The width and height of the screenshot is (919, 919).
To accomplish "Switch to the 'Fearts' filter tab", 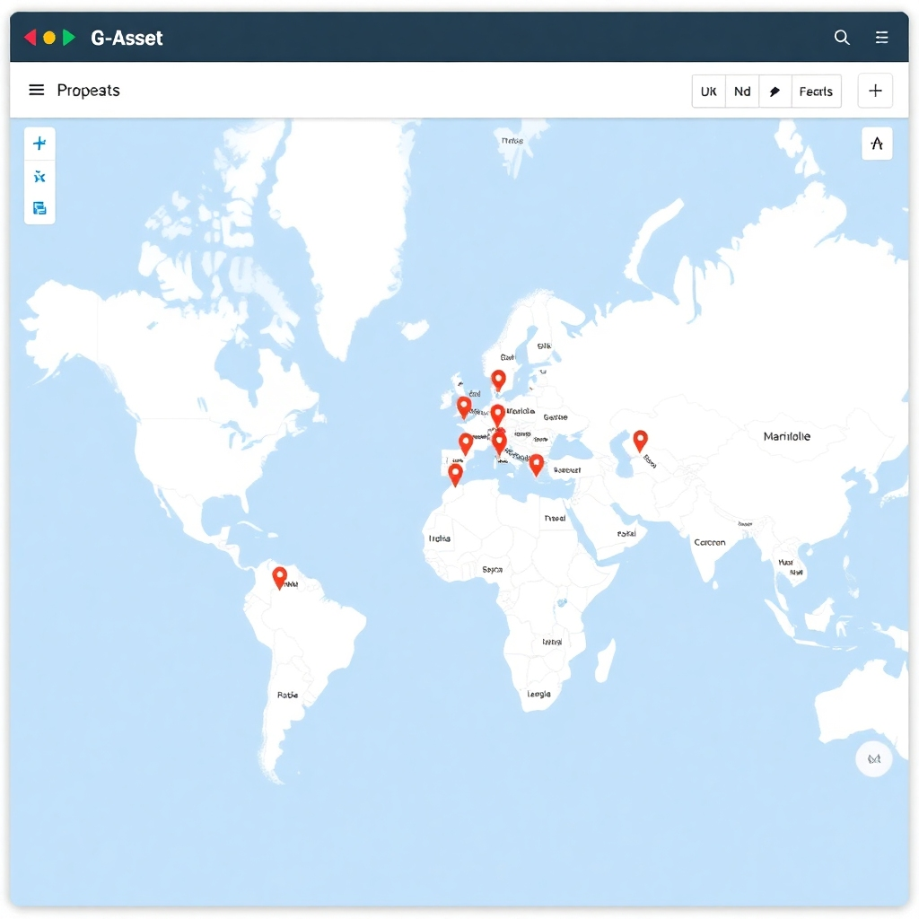I will coord(816,91).
